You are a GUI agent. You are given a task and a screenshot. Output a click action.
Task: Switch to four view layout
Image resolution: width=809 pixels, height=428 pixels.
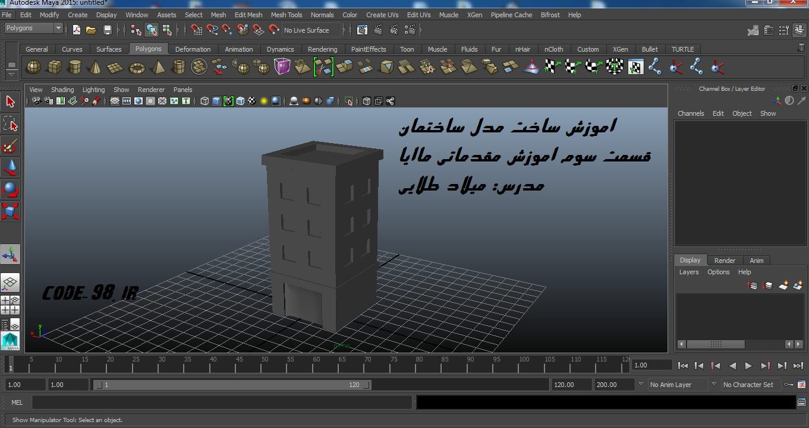(11, 305)
